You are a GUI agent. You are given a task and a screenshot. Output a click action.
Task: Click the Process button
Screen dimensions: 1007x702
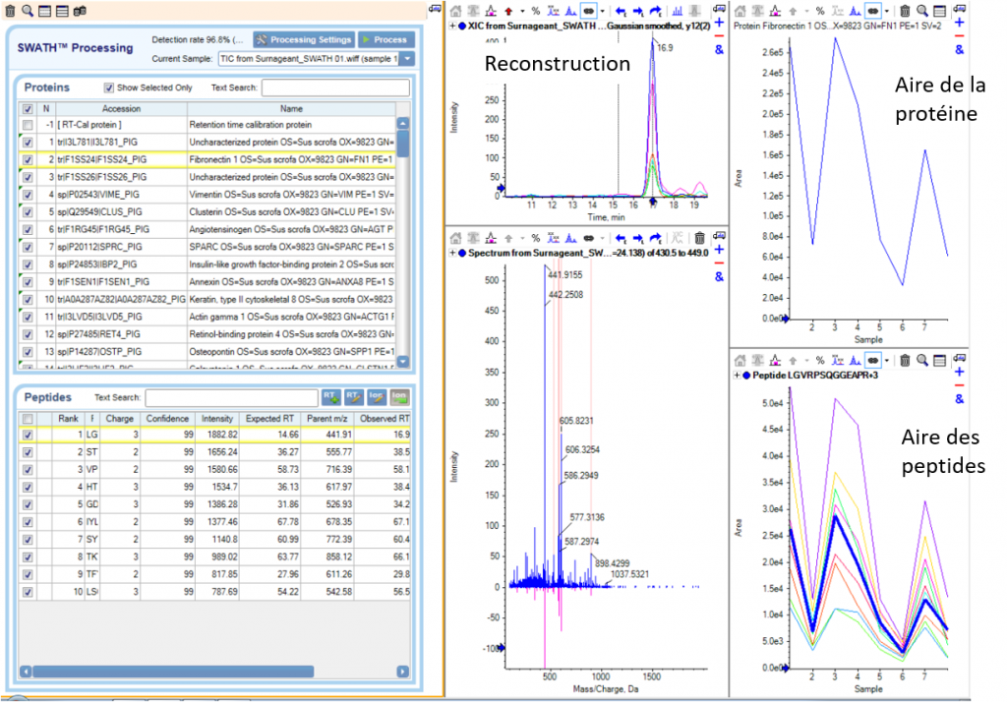point(385,39)
